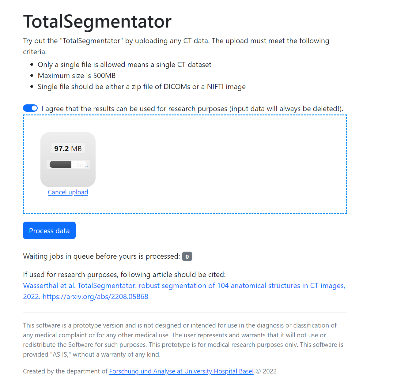Viewport: 408px width, 386px height.
Task: Click the bullet point beside Maximum size criterion
Action: coord(32,75)
